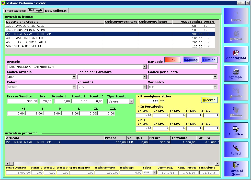This screenshot has width=251, height=180.
Task: Click CodicePerFornitore column header
Action: (x=121, y=22)
